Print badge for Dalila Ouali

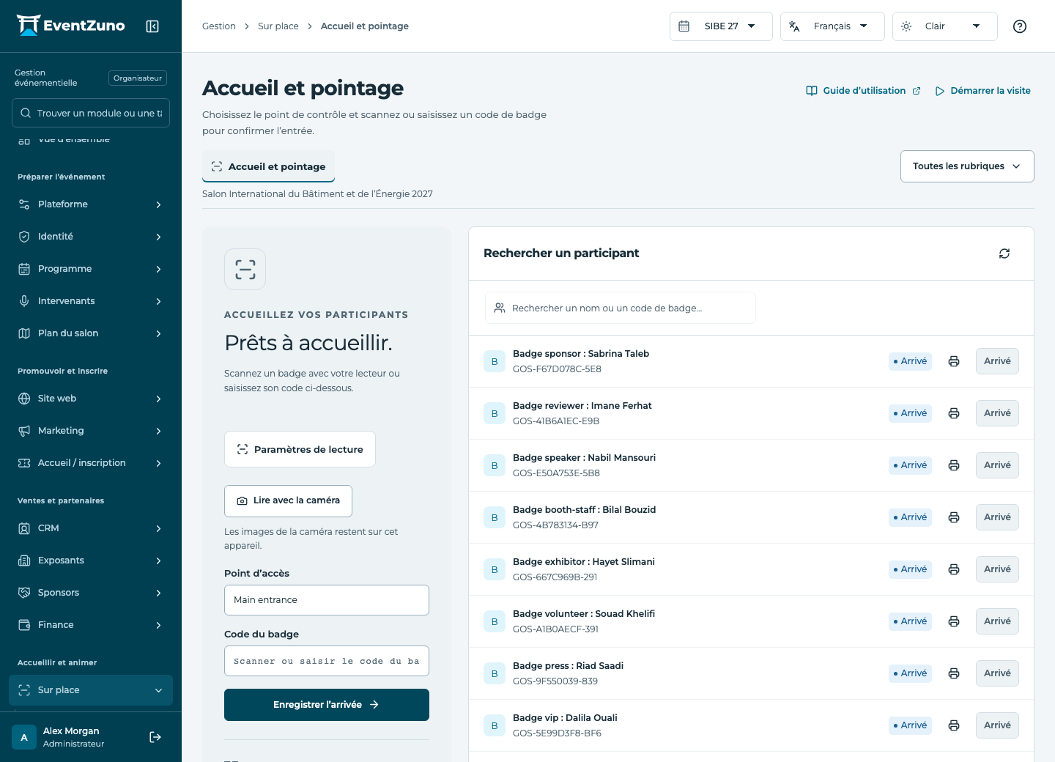click(954, 725)
